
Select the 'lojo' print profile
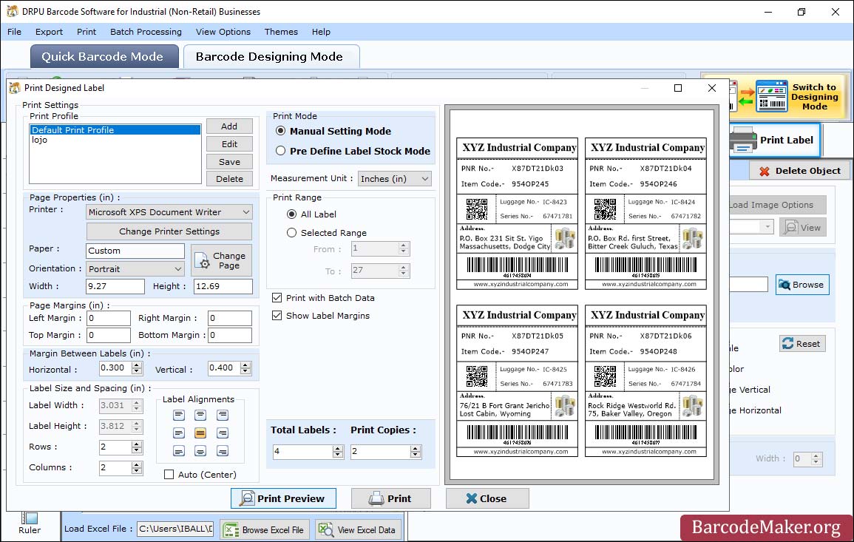(115, 140)
